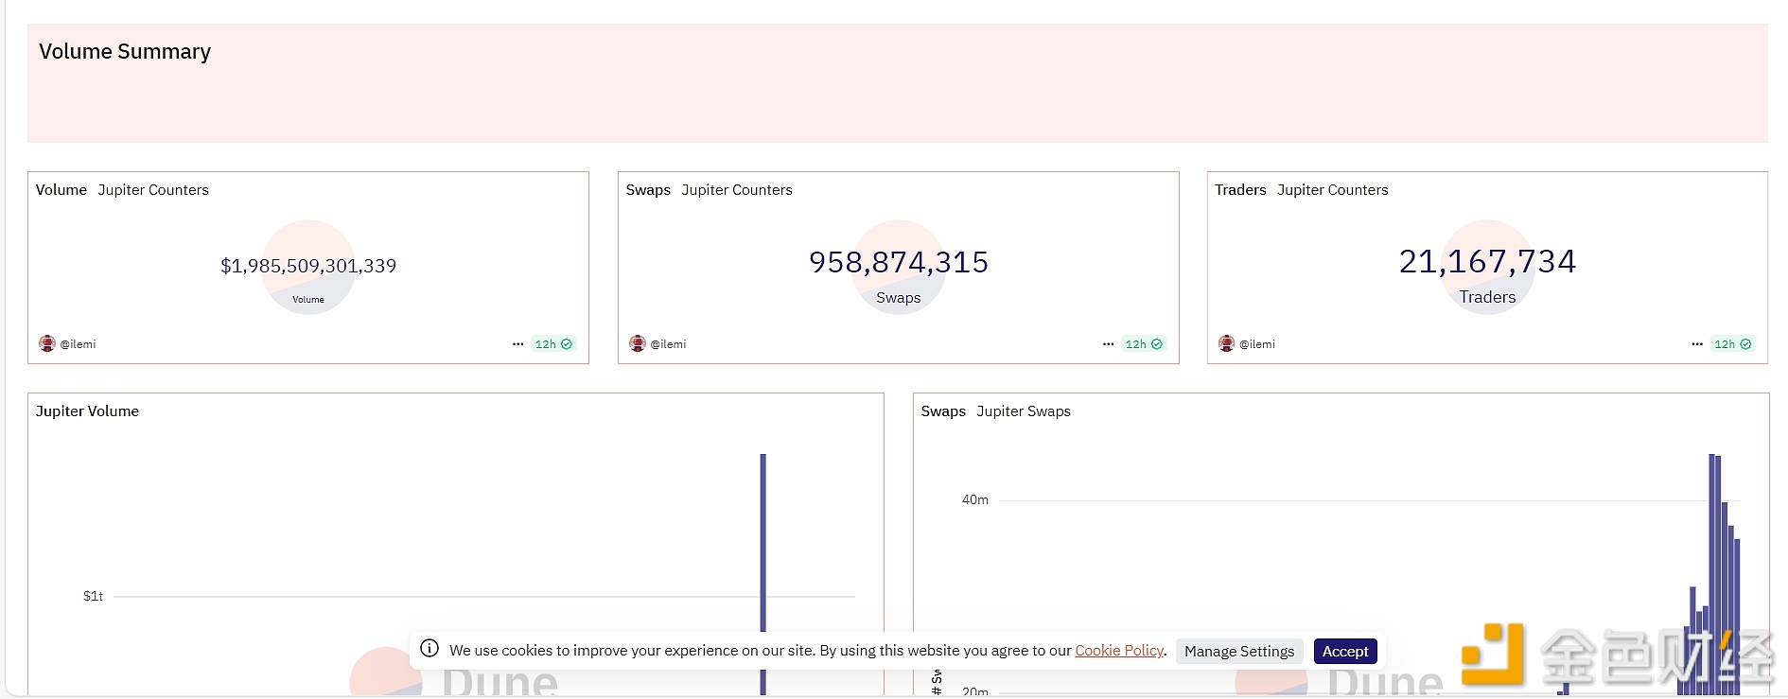Click the Volume Summary heading

(x=125, y=52)
